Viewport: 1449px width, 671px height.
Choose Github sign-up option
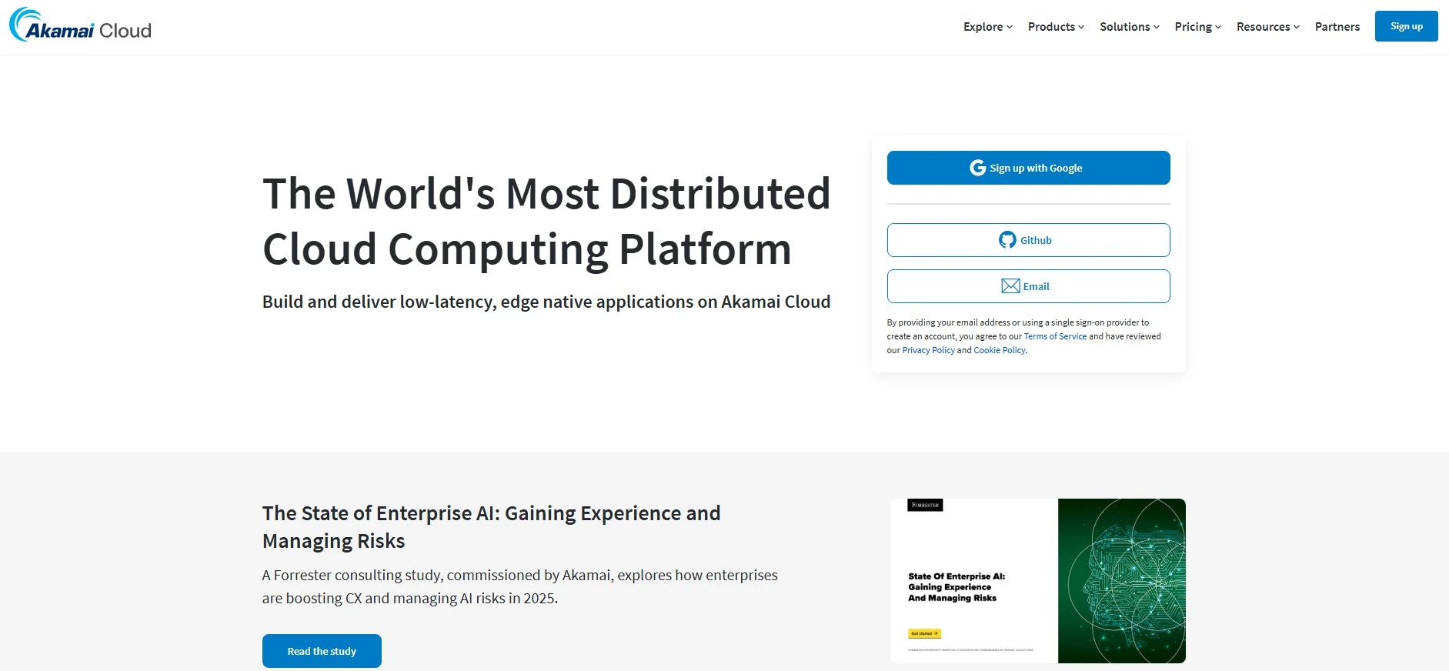tap(1028, 240)
